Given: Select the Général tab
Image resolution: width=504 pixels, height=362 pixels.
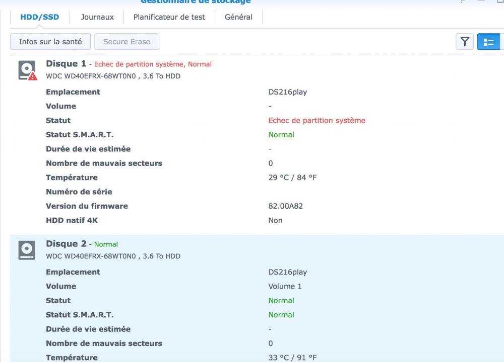Looking at the screenshot, I should tap(238, 17).
